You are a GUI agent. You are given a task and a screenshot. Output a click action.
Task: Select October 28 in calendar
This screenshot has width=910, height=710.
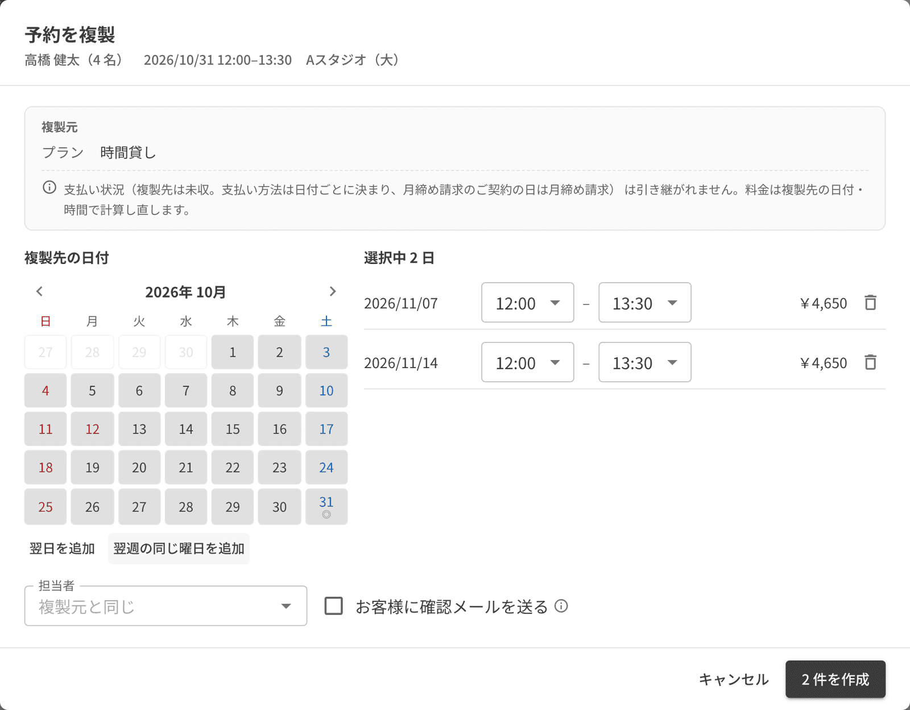coord(186,507)
